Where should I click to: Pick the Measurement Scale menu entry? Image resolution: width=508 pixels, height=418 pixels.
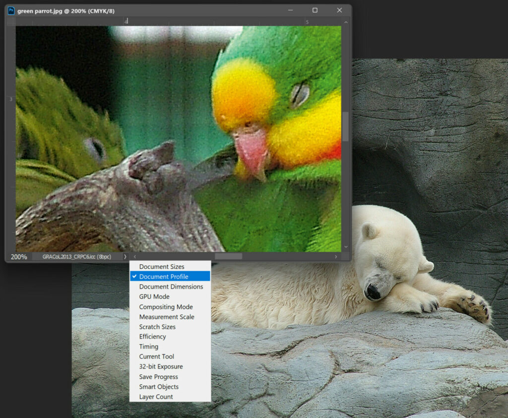coord(166,317)
